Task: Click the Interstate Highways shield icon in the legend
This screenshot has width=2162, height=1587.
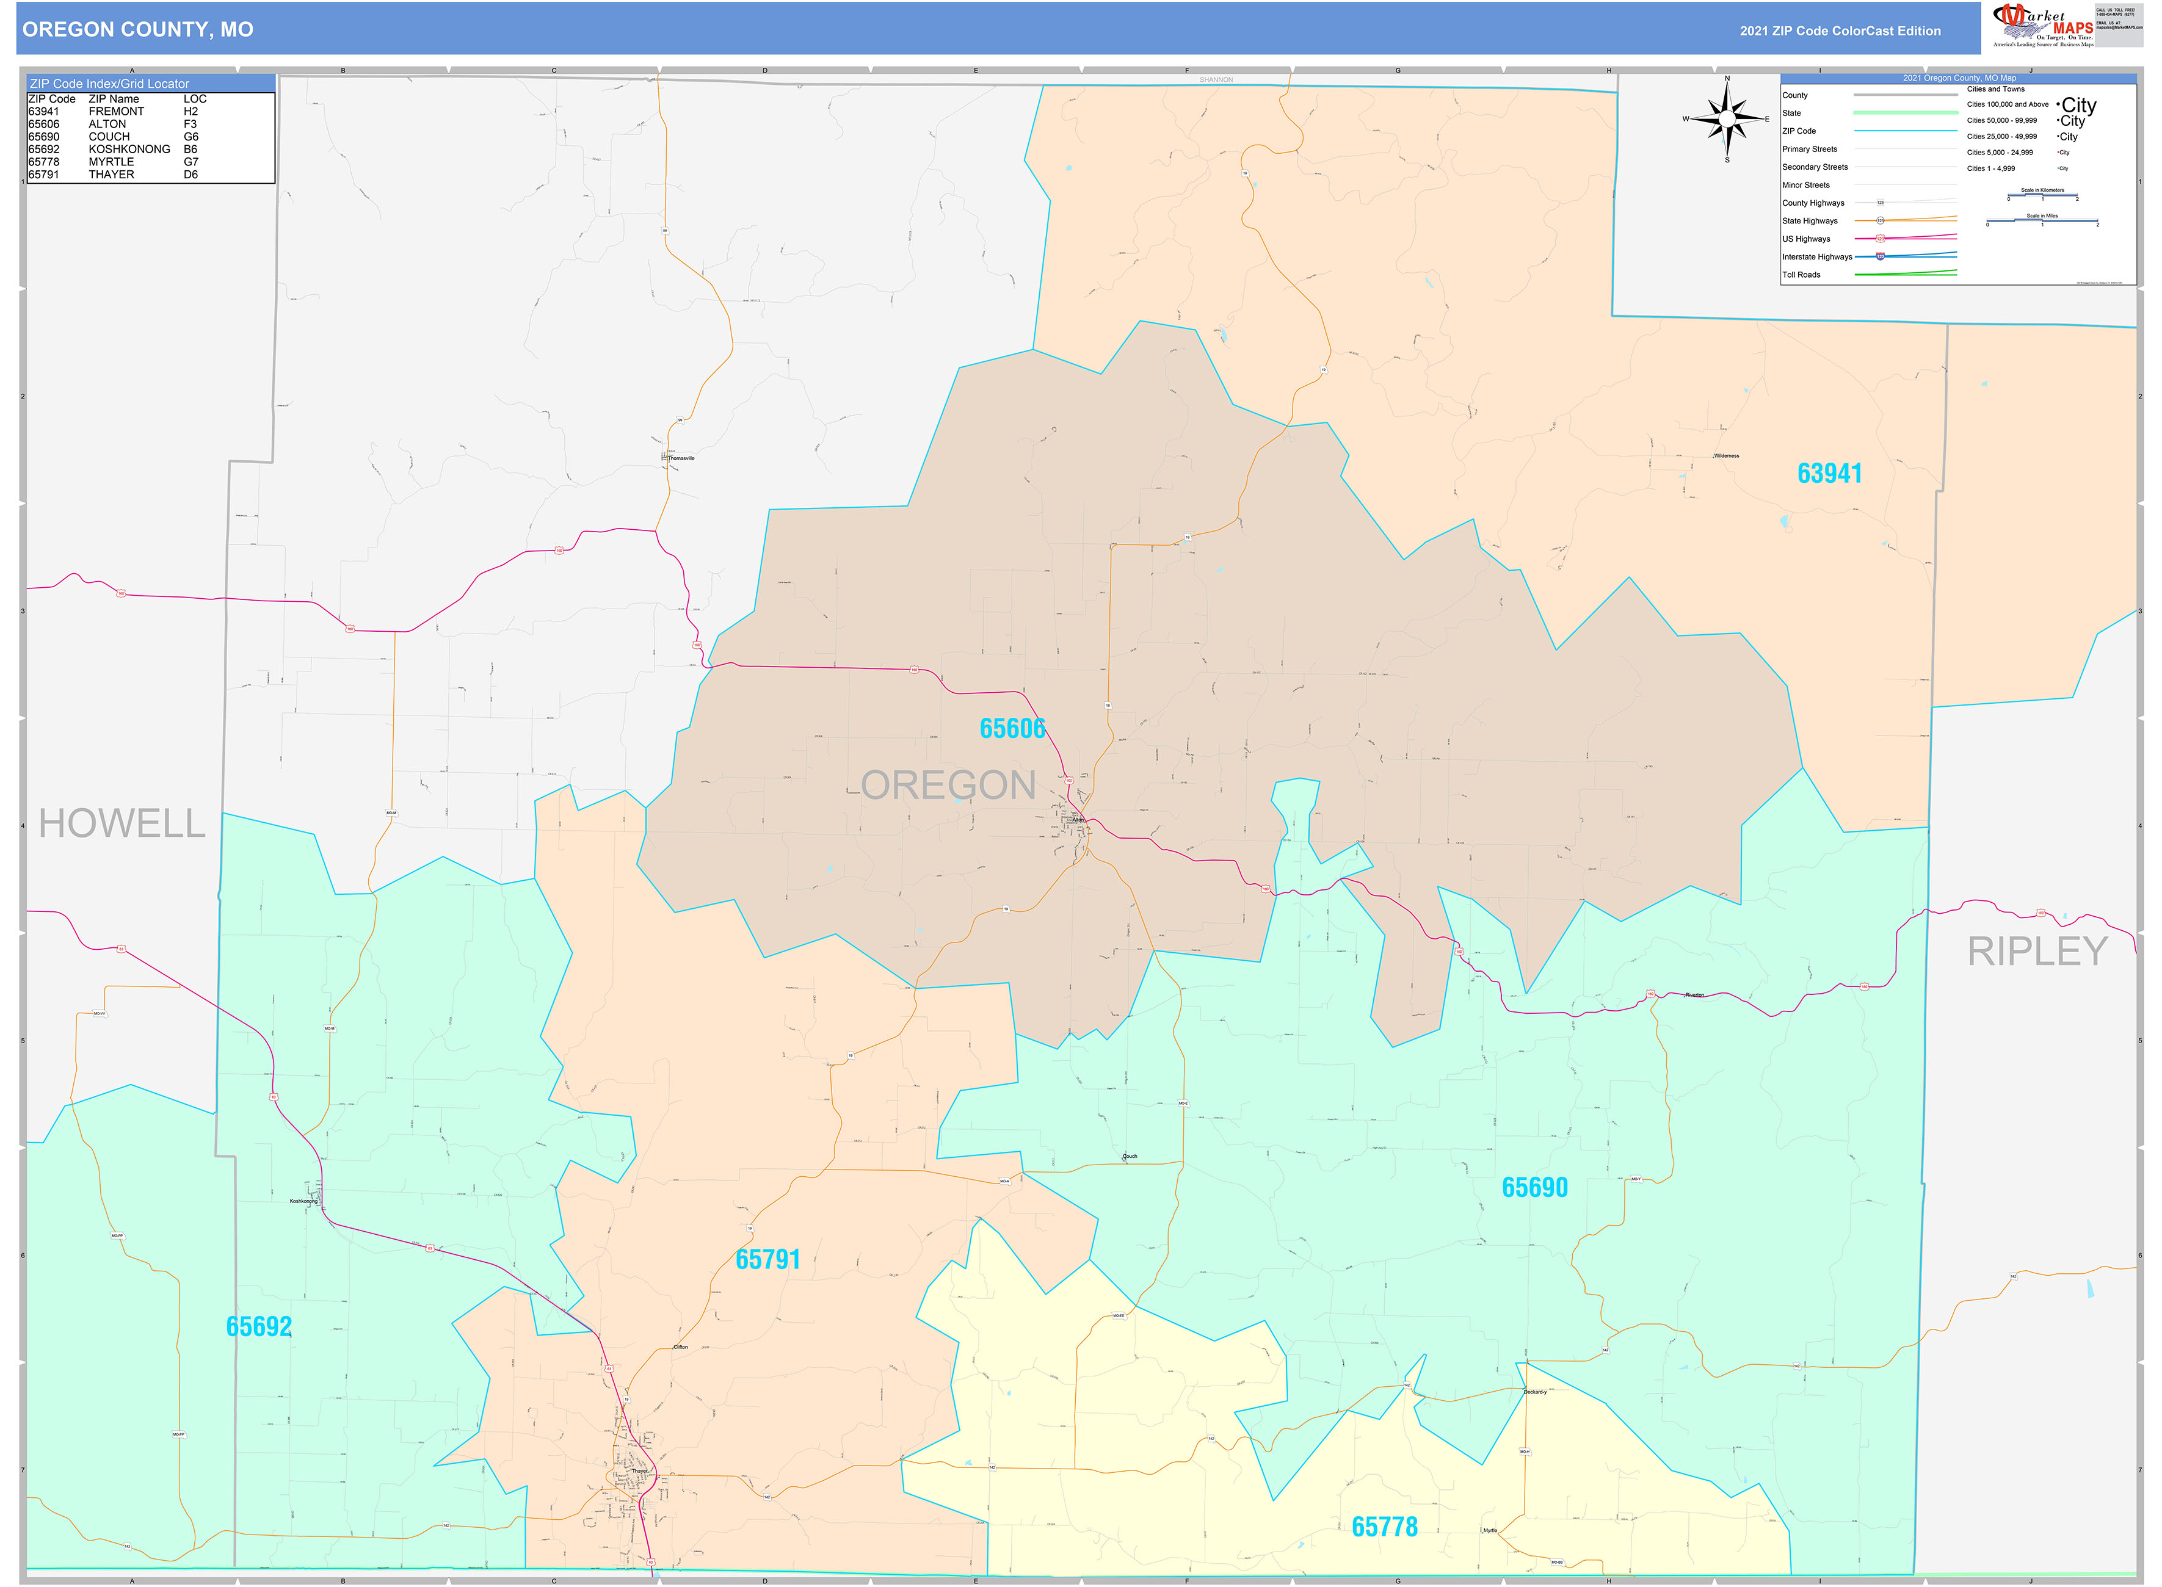Action: 1881,256
